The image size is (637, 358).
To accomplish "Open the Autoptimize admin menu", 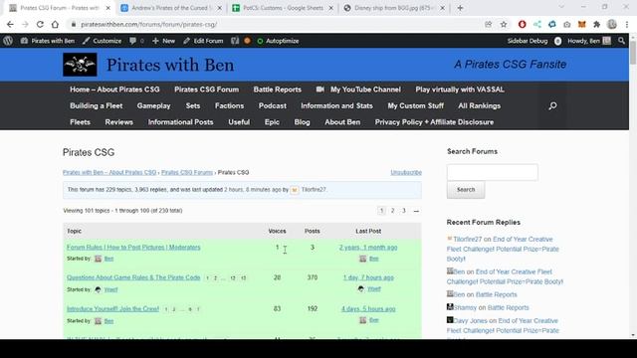I will click(x=278, y=41).
